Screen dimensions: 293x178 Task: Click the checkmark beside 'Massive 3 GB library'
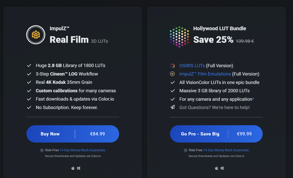tap(173, 90)
